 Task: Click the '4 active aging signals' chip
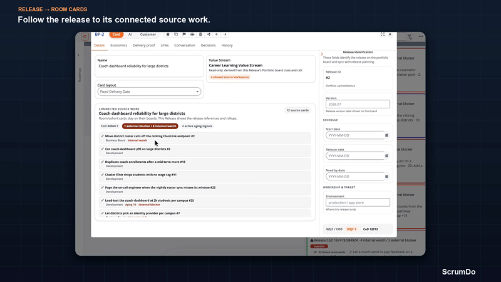point(197,127)
